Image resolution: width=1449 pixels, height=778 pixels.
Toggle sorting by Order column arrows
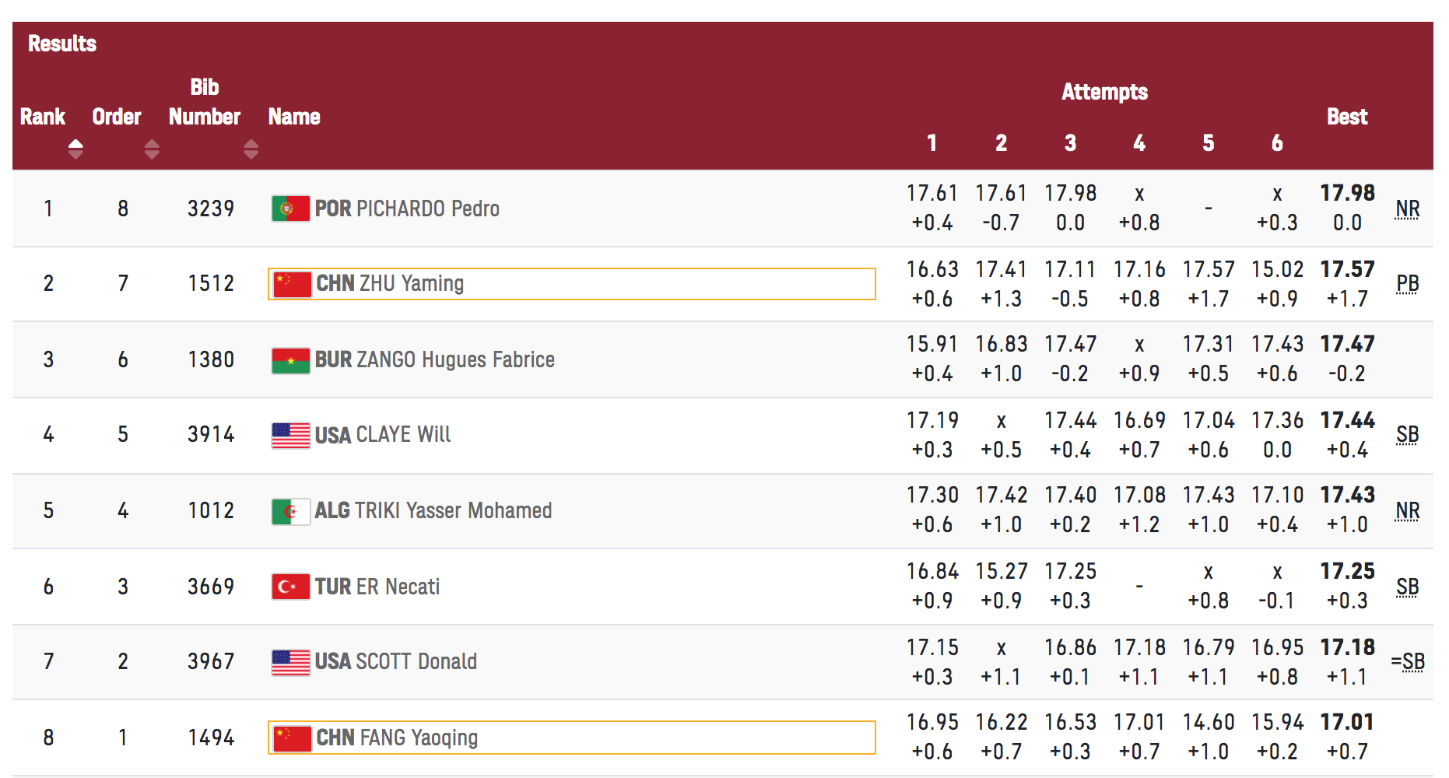pyautogui.click(x=152, y=149)
